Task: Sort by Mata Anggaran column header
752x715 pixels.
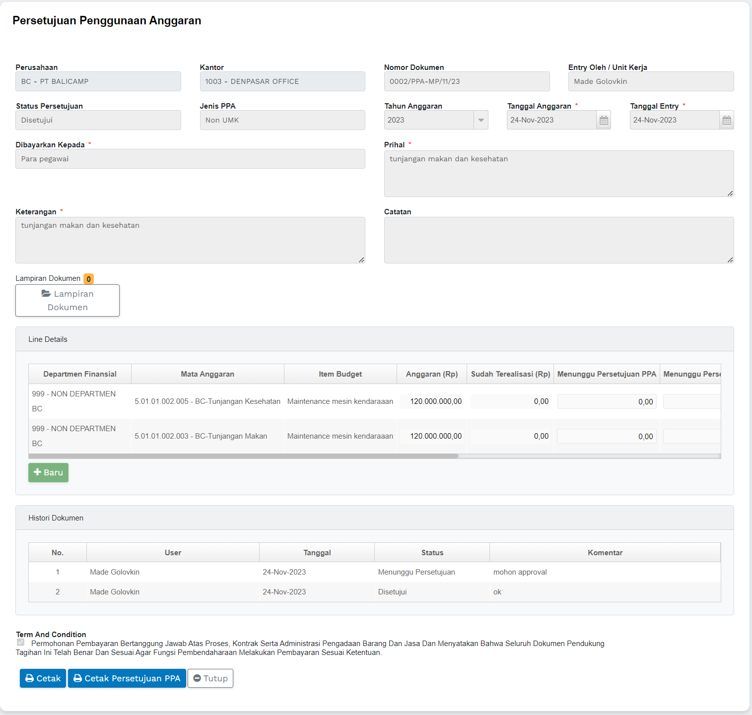Action: point(207,374)
